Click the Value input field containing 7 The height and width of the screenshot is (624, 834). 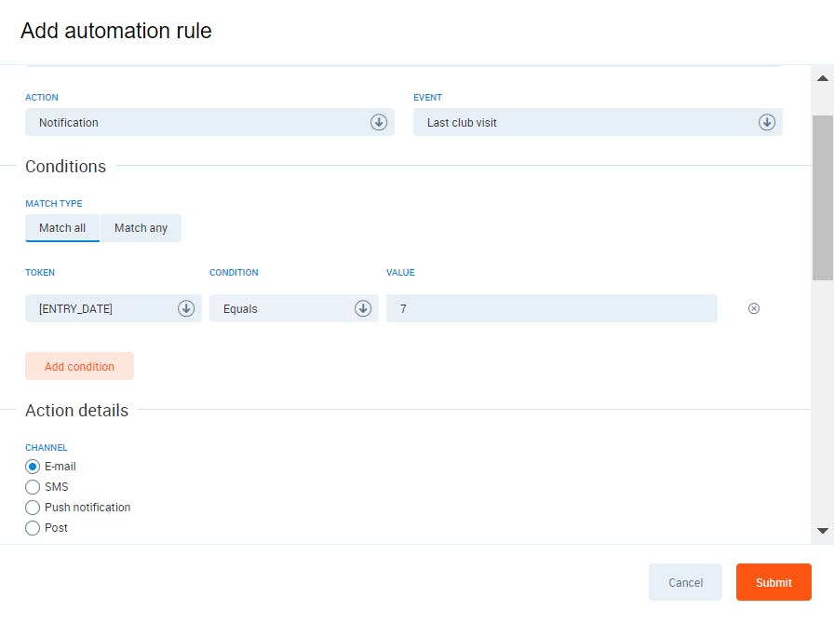click(551, 308)
